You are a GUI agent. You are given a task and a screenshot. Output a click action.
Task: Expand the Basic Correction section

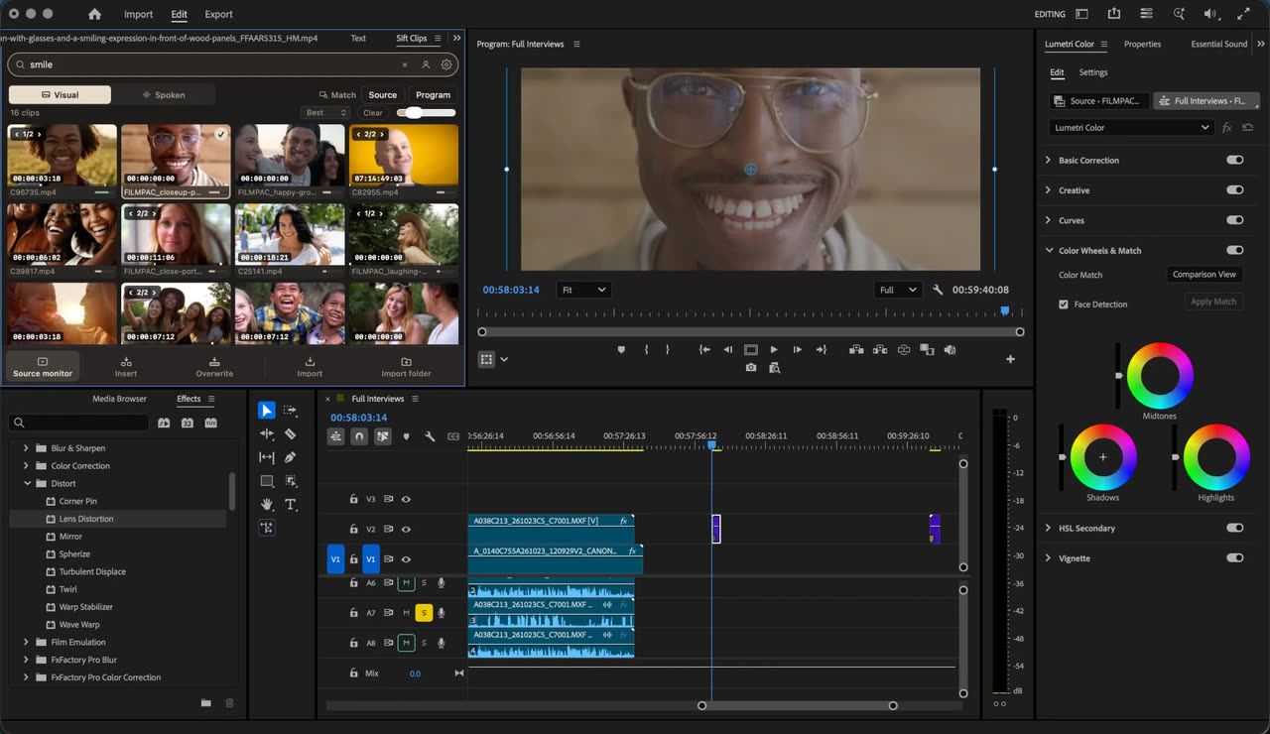click(1048, 160)
